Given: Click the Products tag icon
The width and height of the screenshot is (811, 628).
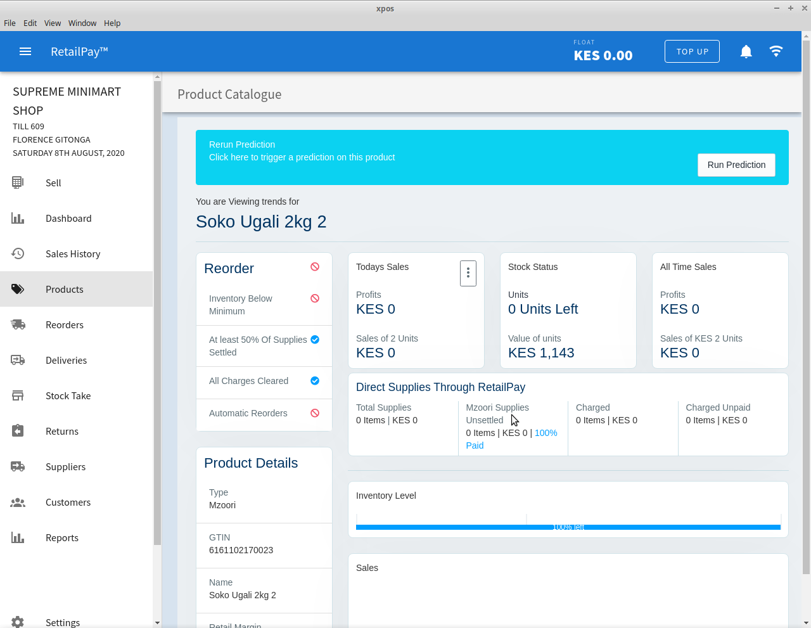Looking at the screenshot, I should (18, 289).
